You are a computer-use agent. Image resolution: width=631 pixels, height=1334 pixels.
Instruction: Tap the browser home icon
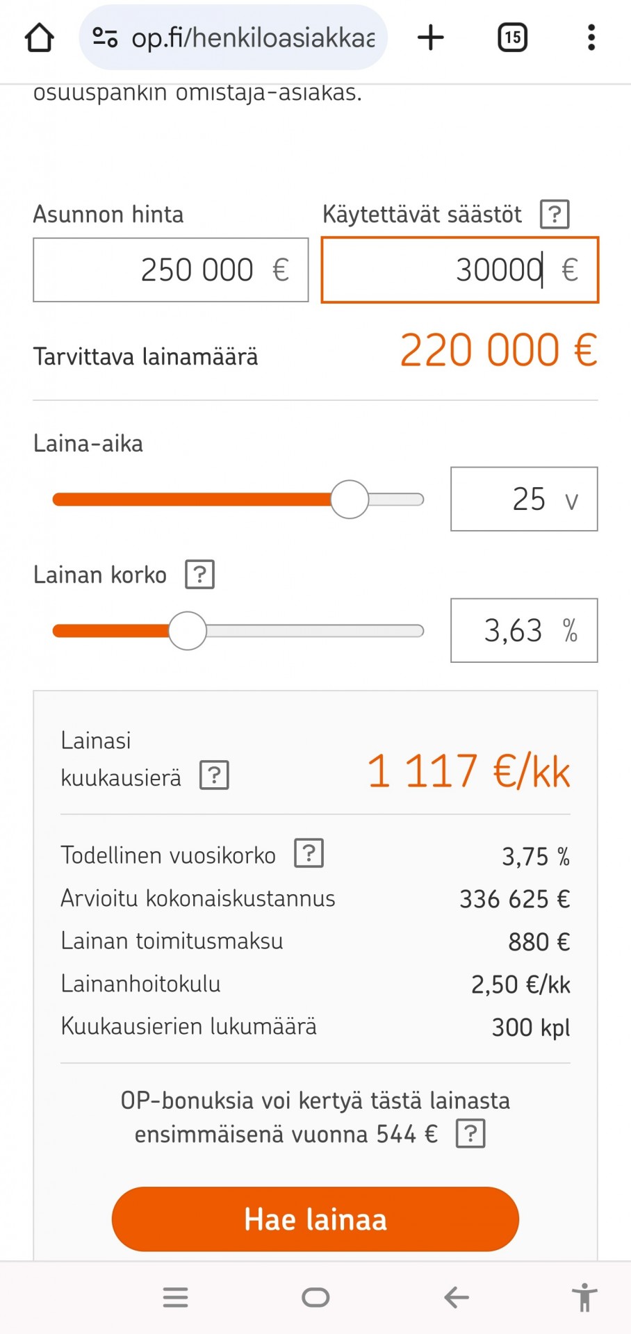point(39,38)
